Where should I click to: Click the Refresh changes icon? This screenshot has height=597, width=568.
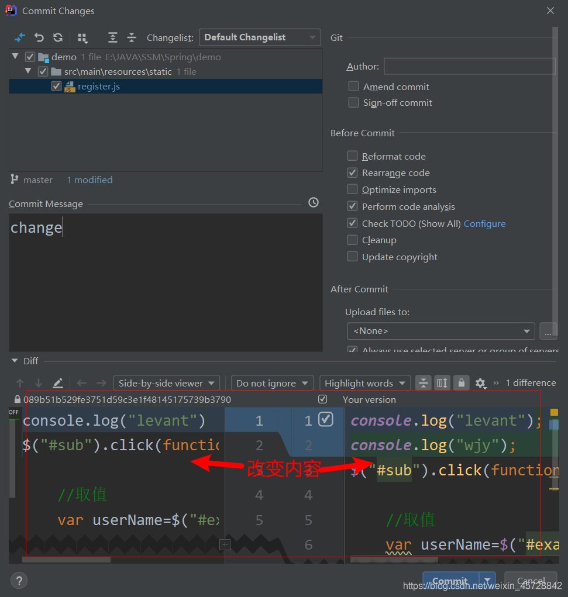[x=58, y=37]
